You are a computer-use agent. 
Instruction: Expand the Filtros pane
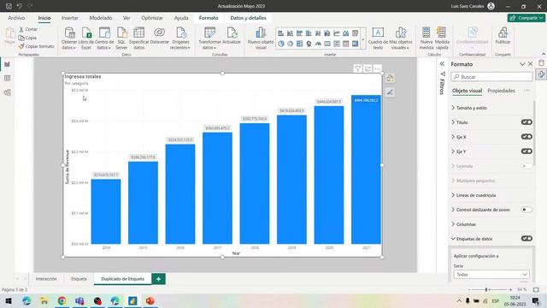click(x=442, y=64)
